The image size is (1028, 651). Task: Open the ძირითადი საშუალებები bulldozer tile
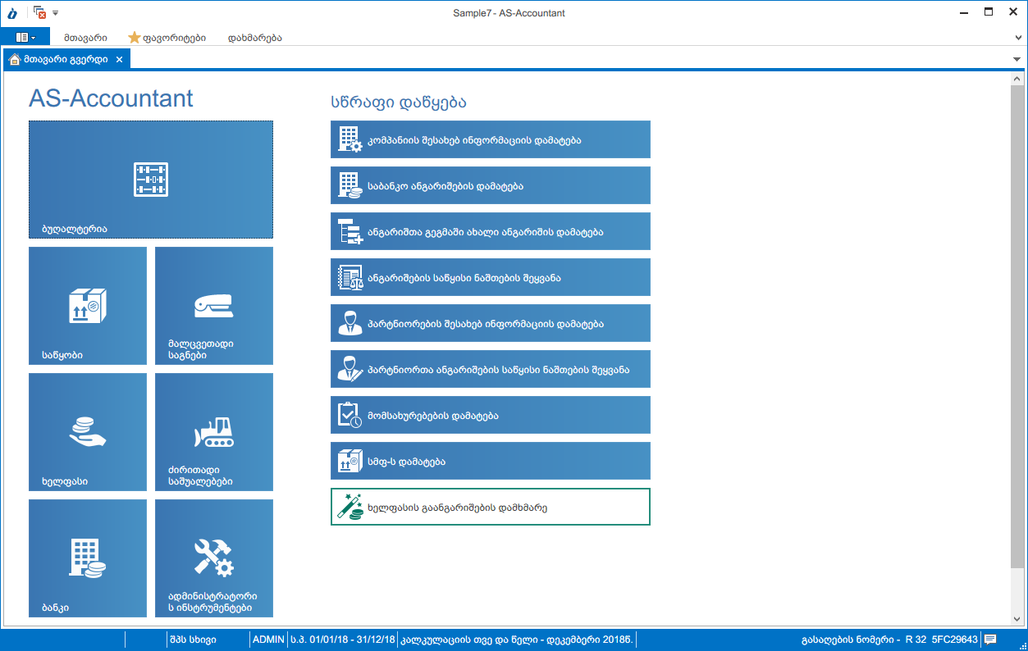click(x=214, y=432)
